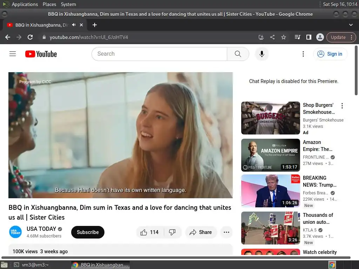
Task: Select the BBQ in Xishuangbanna browser tab
Action: (x=45, y=25)
